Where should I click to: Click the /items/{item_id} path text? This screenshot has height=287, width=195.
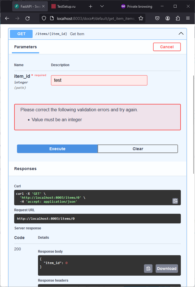[51, 34]
